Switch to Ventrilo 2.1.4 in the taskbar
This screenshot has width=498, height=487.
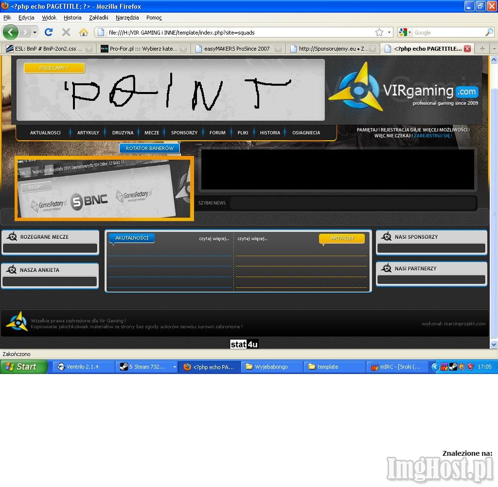pyautogui.click(x=83, y=367)
